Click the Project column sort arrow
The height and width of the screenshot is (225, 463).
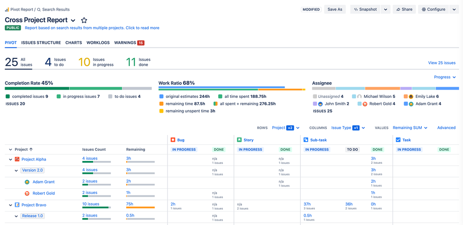click(x=31, y=149)
